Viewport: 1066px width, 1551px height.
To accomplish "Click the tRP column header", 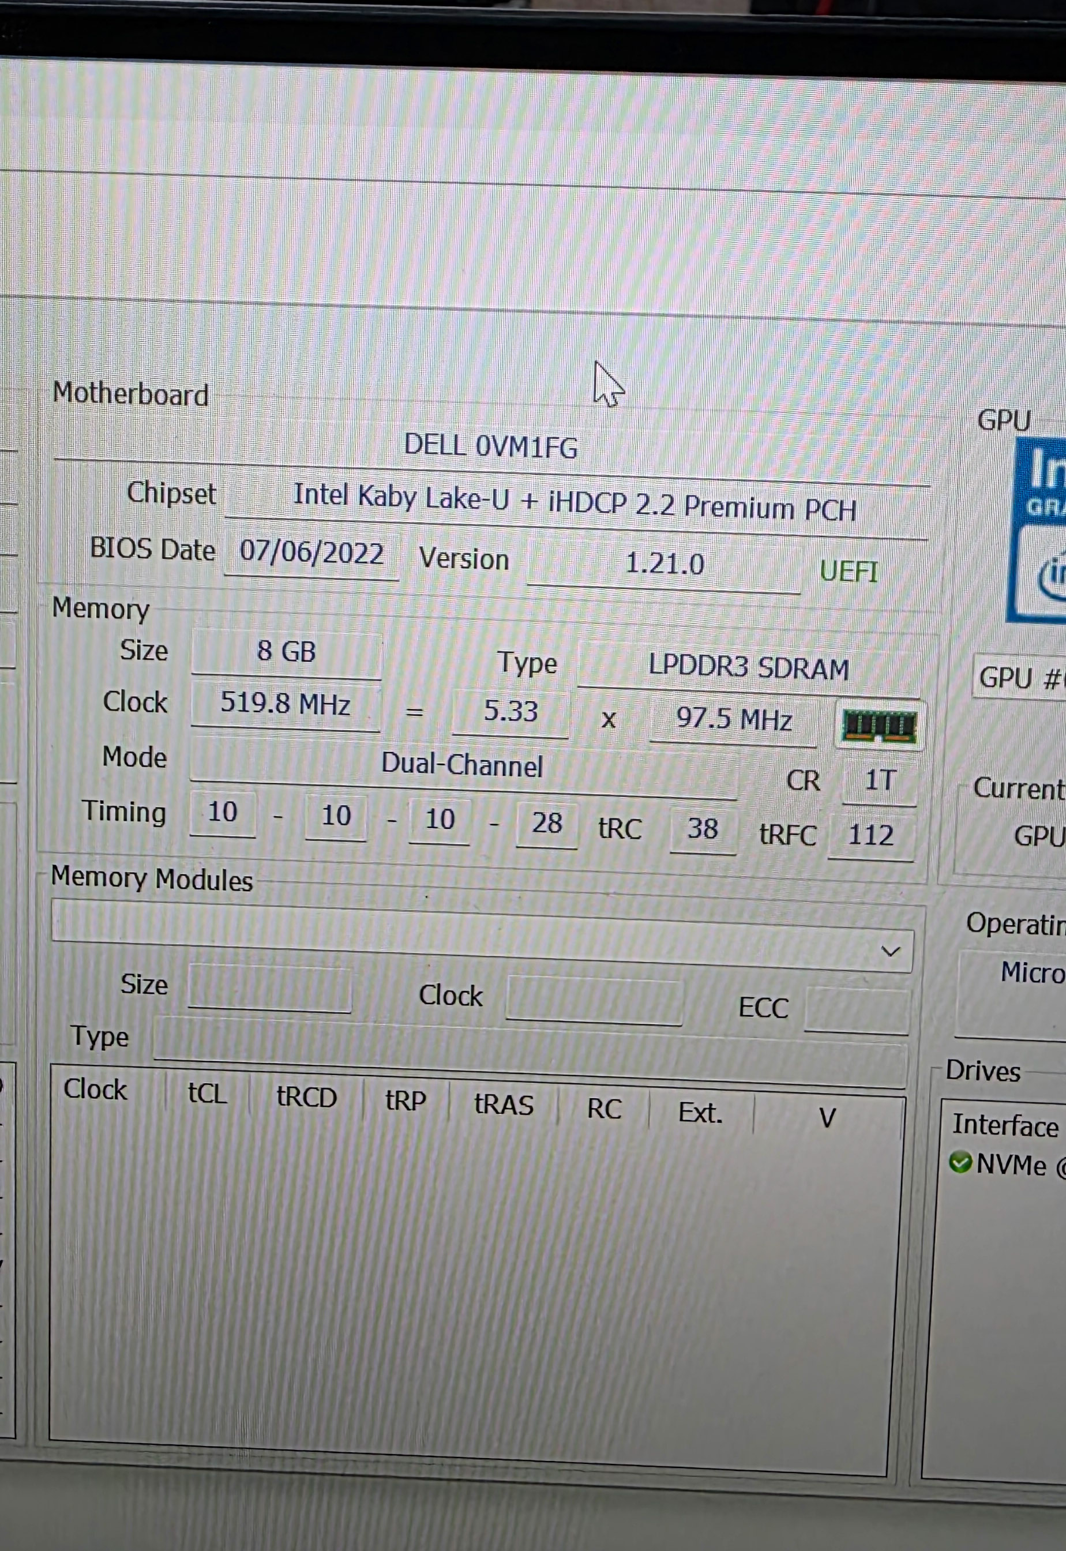I will pyautogui.click(x=406, y=1101).
